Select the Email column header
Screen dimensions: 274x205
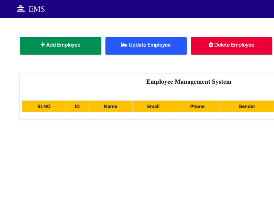coord(153,106)
